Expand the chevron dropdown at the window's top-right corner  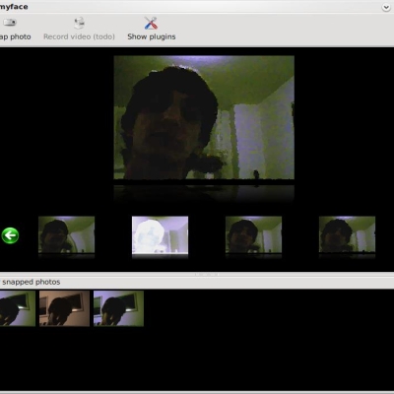point(386,7)
